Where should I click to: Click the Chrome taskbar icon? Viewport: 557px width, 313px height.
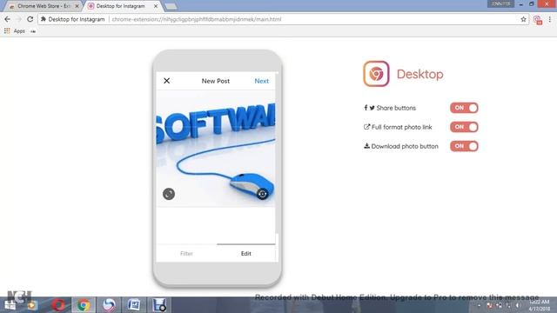(84, 305)
